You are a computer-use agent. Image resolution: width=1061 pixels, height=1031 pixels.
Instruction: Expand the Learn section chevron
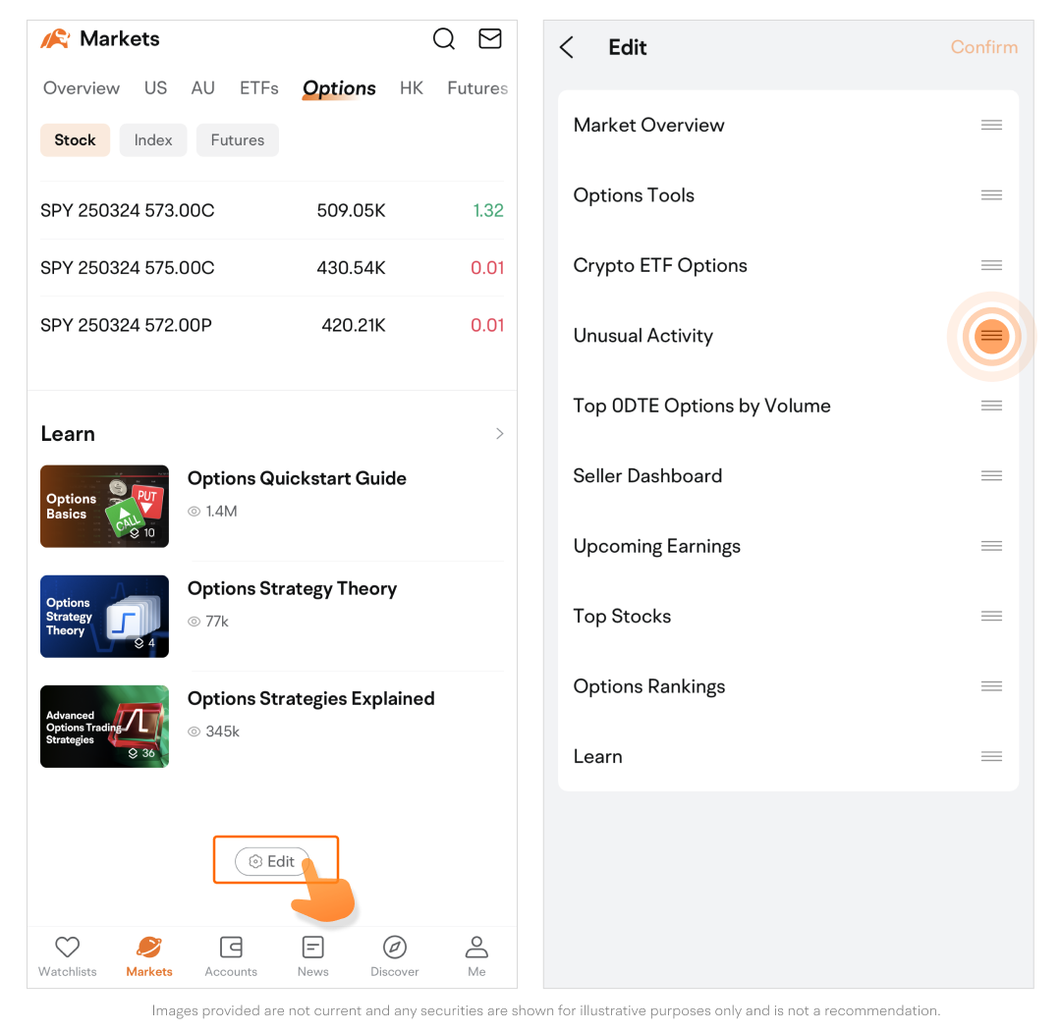point(499,434)
